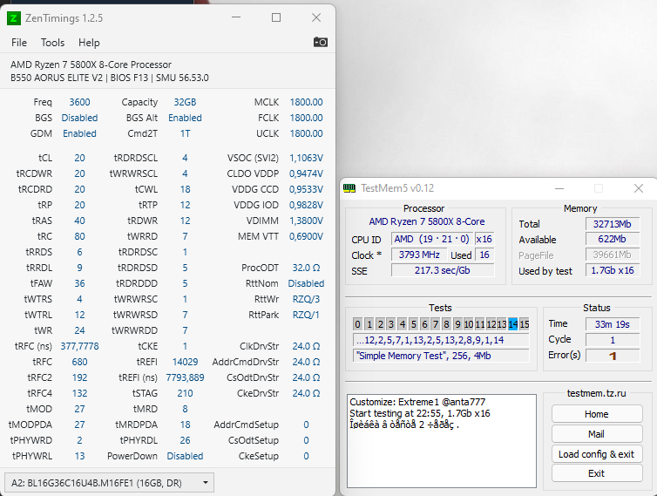The width and height of the screenshot is (657, 496).
Task: Select test 1 box in Tests
Action: point(369,324)
